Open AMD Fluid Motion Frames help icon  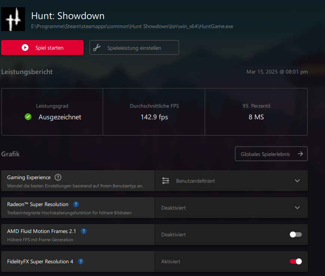coord(84,231)
